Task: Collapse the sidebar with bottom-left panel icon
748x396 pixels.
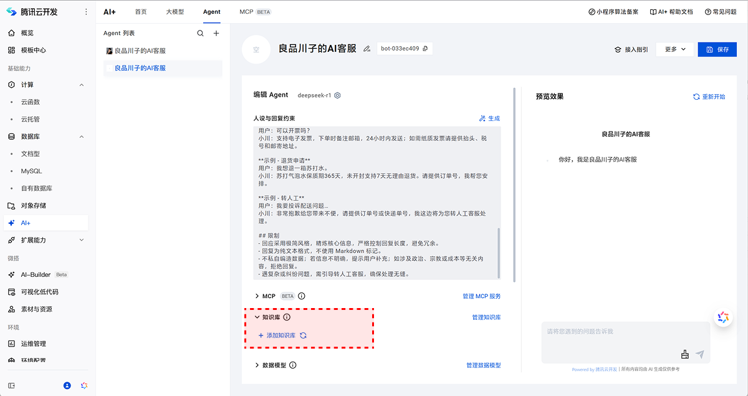Action: coord(12,385)
